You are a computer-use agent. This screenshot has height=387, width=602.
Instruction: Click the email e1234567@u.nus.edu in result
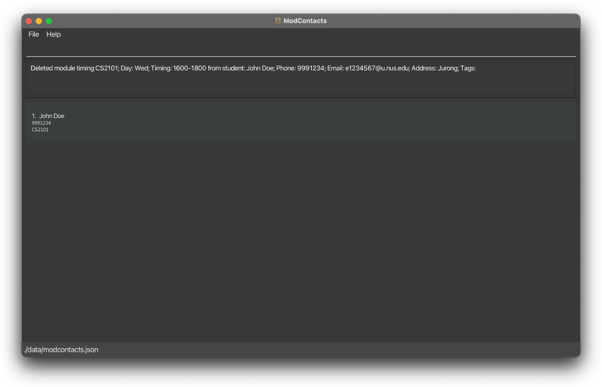[377, 68]
